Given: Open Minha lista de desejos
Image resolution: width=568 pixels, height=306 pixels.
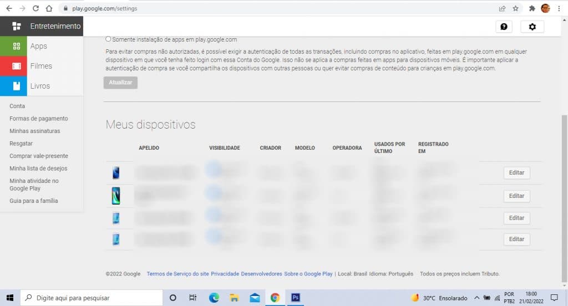Looking at the screenshot, I should pos(38,169).
